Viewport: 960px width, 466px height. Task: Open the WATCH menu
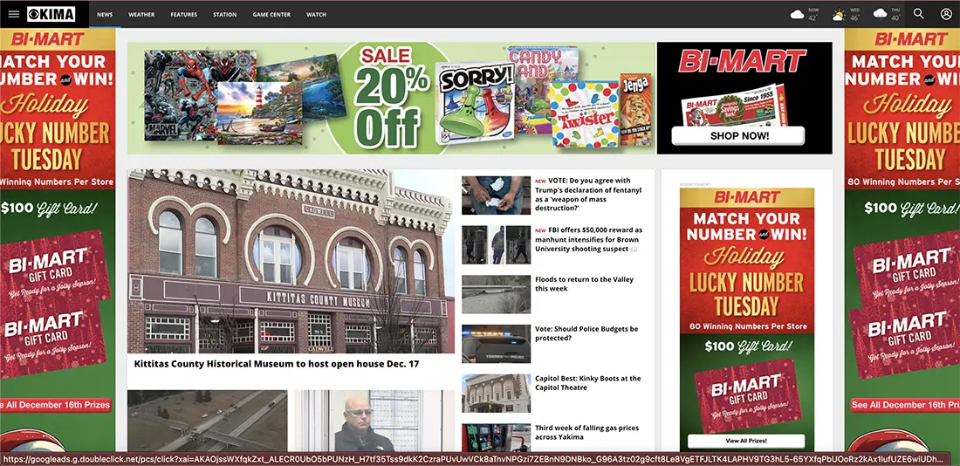pyautogui.click(x=316, y=14)
